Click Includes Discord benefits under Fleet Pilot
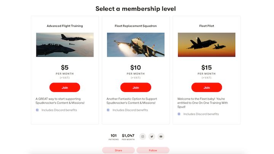 [x=201, y=114]
